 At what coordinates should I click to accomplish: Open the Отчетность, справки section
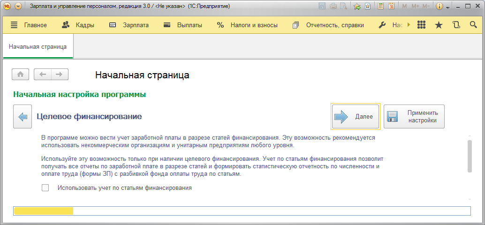pyautogui.click(x=328, y=25)
